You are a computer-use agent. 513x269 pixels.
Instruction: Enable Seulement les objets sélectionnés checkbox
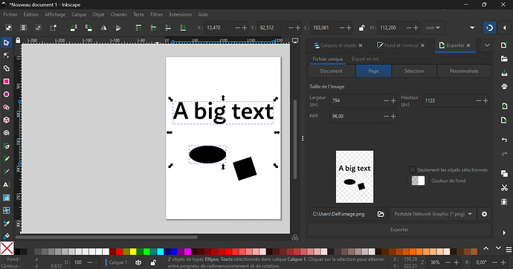pos(413,169)
